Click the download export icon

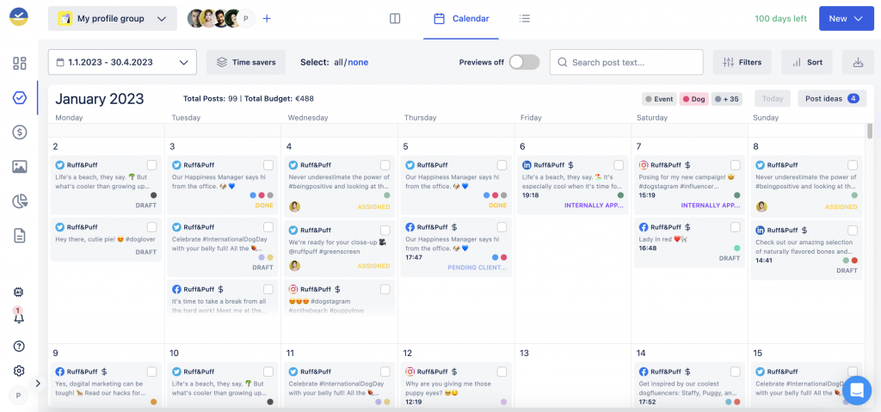[857, 62]
